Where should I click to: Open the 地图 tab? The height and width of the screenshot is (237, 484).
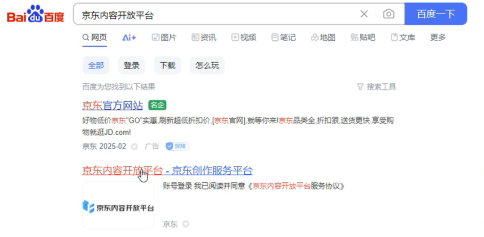tap(323, 38)
